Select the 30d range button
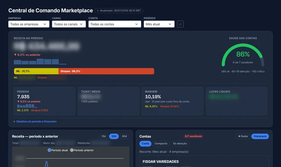Image resolution: width=281 pixels, height=167 pixels. click(114, 136)
